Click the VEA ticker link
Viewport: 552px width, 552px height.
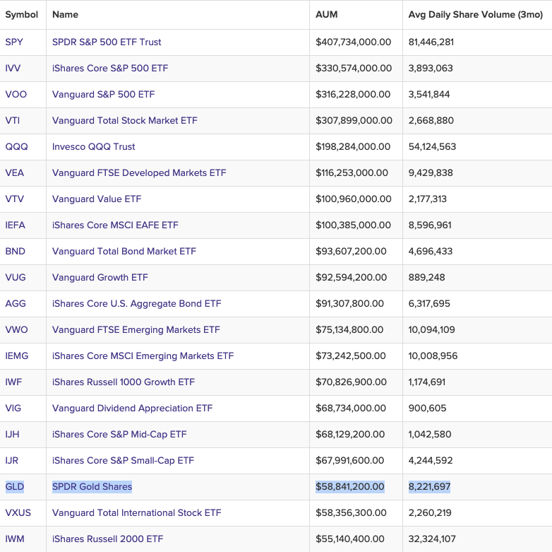pos(14,172)
